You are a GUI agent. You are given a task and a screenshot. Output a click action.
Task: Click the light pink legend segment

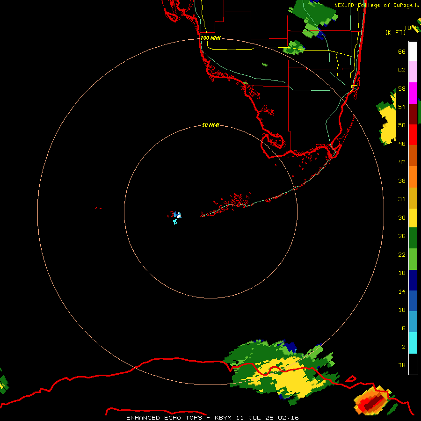pos(413,72)
